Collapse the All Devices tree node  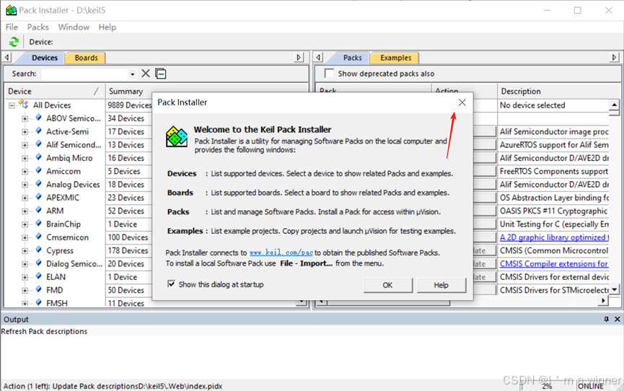12,105
